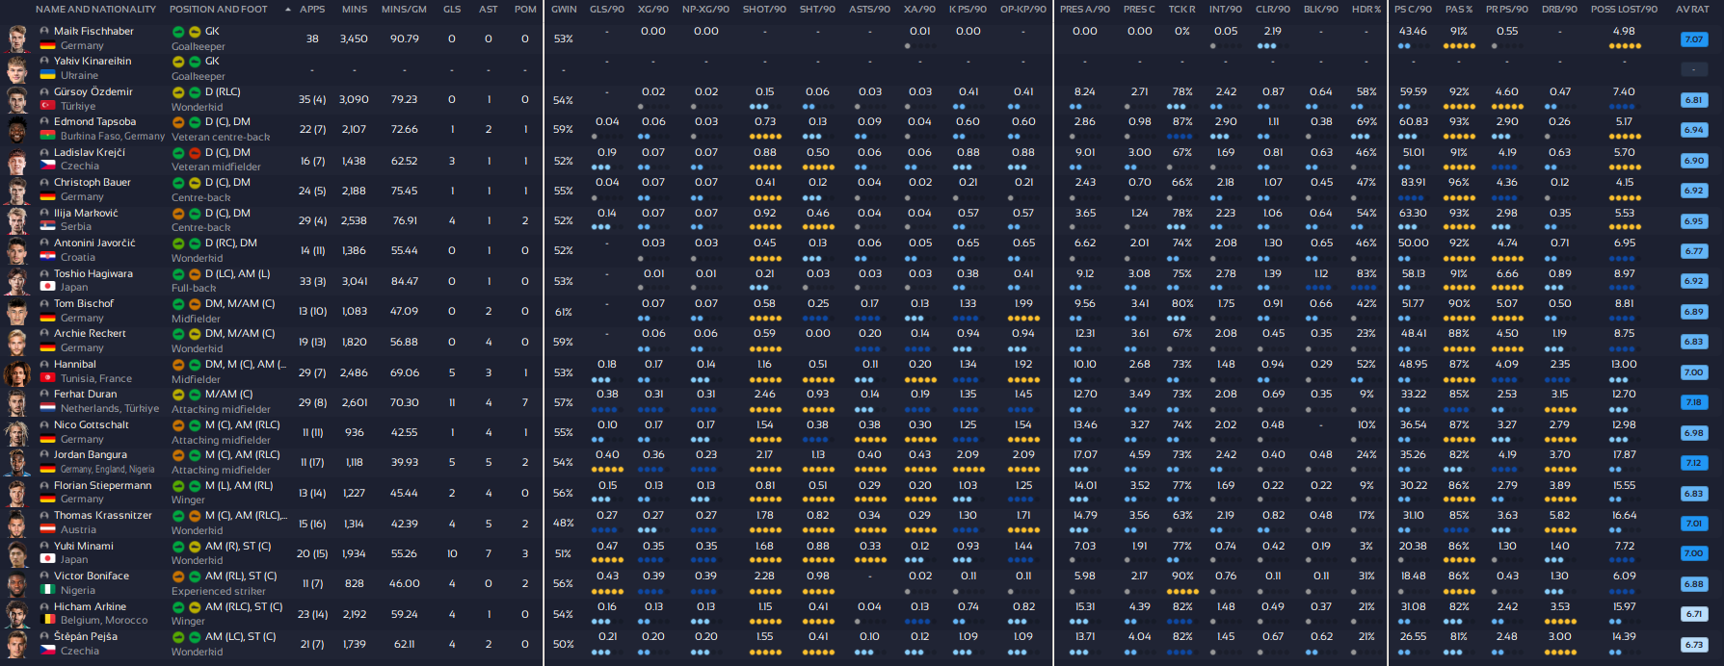Click Ukraine flag under Yakiv Kinareikin
The image size is (1724, 666).
(47, 75)
